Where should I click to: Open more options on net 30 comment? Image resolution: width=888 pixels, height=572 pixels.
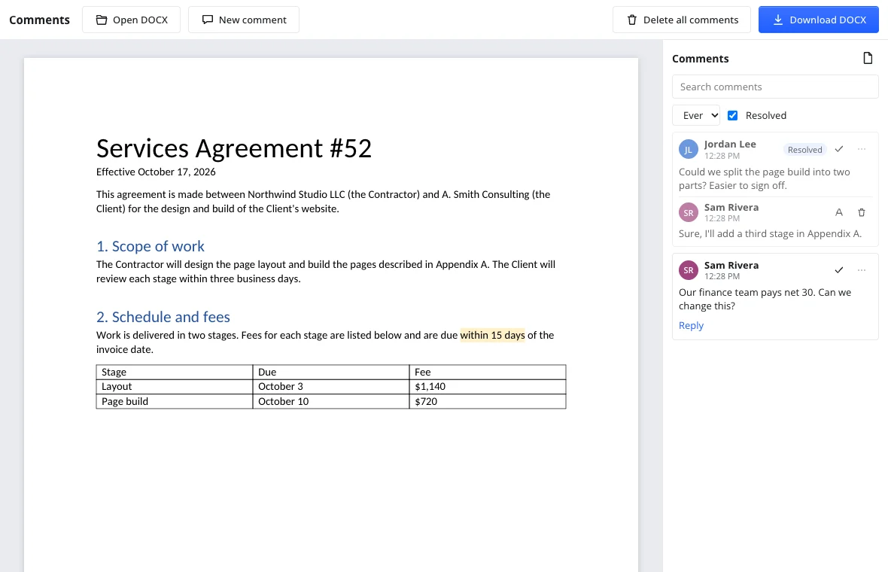click(x=862, y=270)
